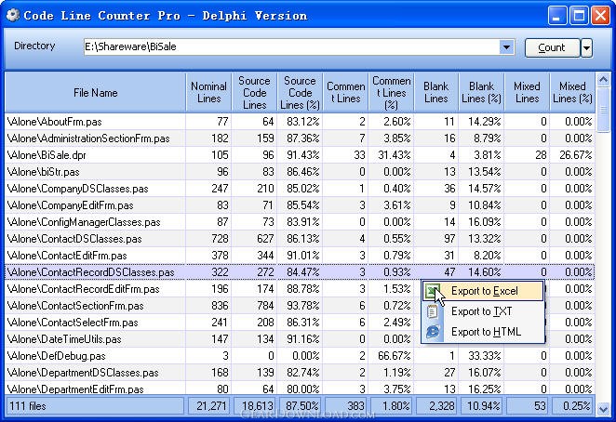
Task: Click the 2,328 blank lines total
Action: (436, 406)
